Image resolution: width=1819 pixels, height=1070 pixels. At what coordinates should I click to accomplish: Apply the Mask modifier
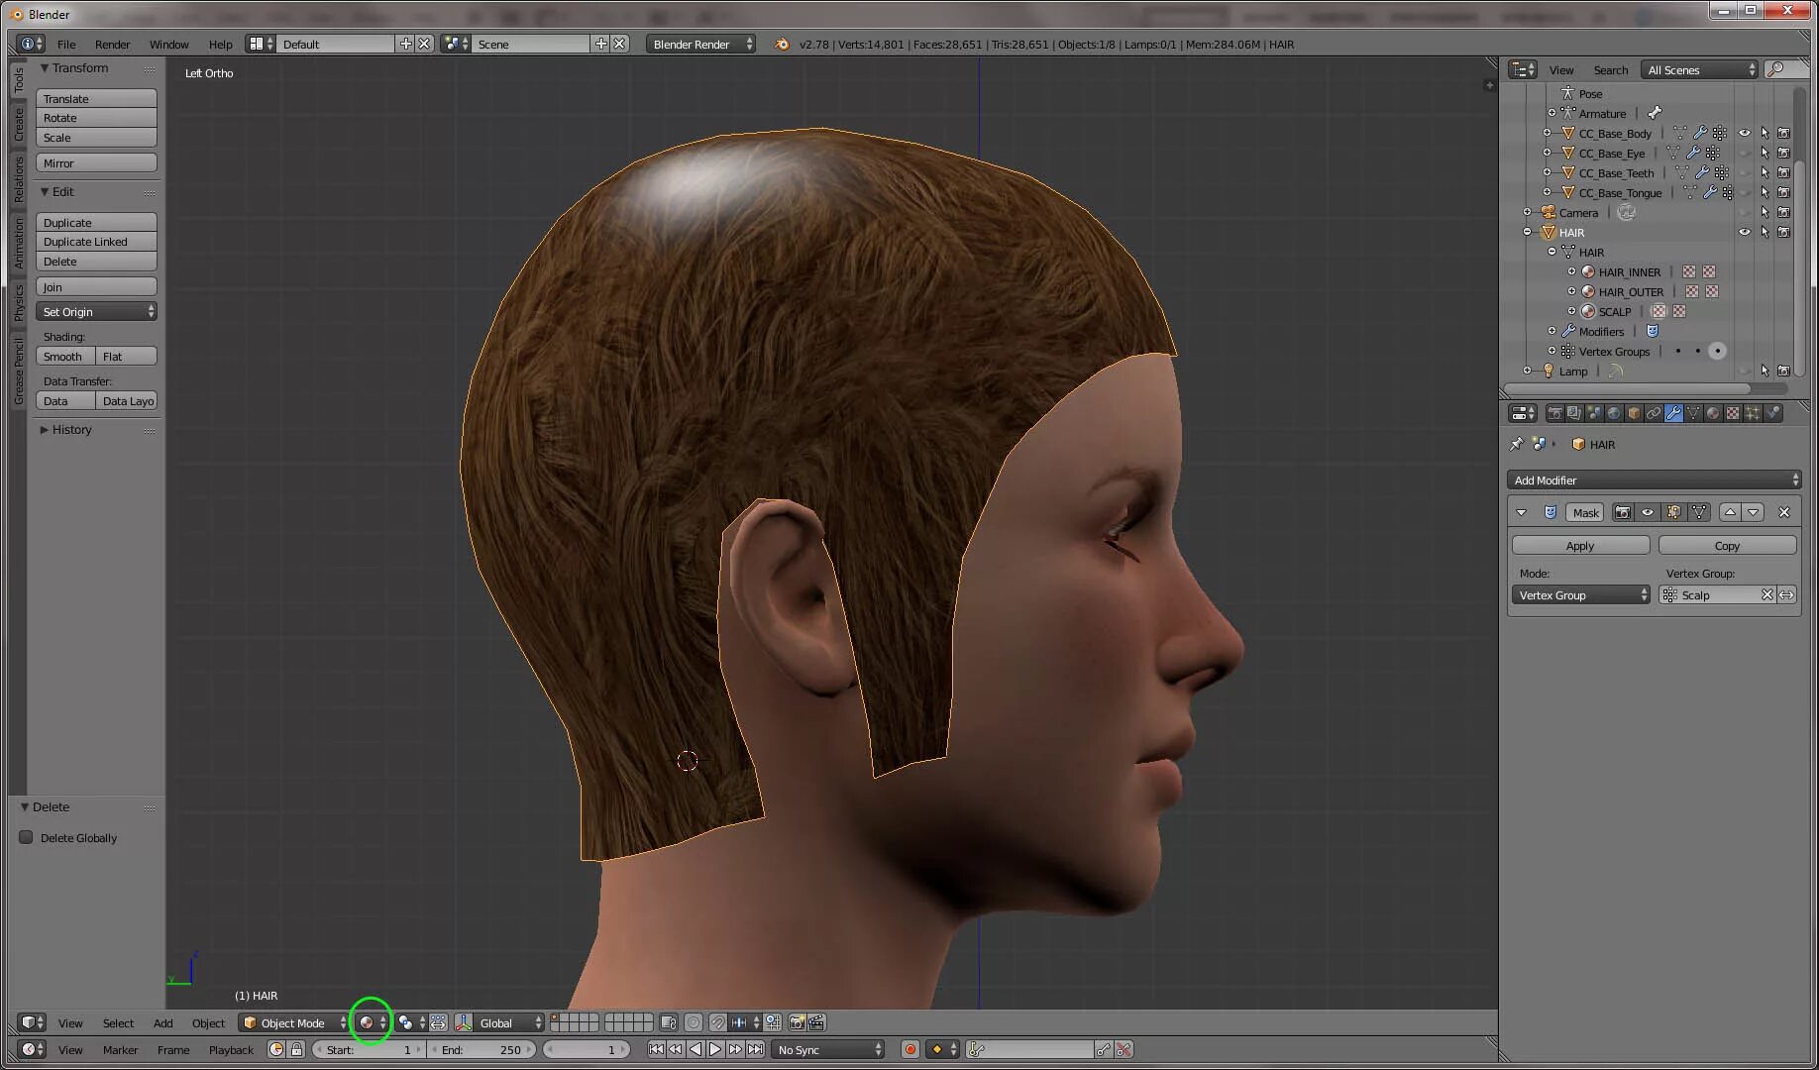(1580, 545)
